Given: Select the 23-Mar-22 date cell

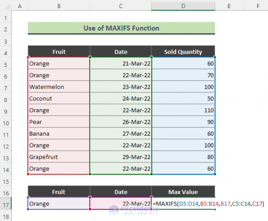Looking at the screenshot, I should point(121,87).
